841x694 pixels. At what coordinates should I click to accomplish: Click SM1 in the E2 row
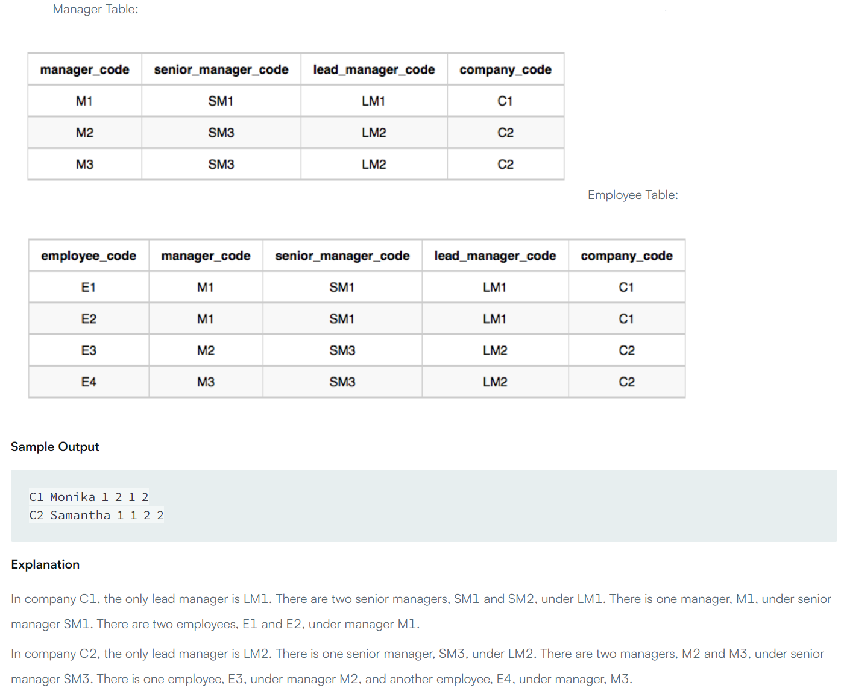(342, 318)
